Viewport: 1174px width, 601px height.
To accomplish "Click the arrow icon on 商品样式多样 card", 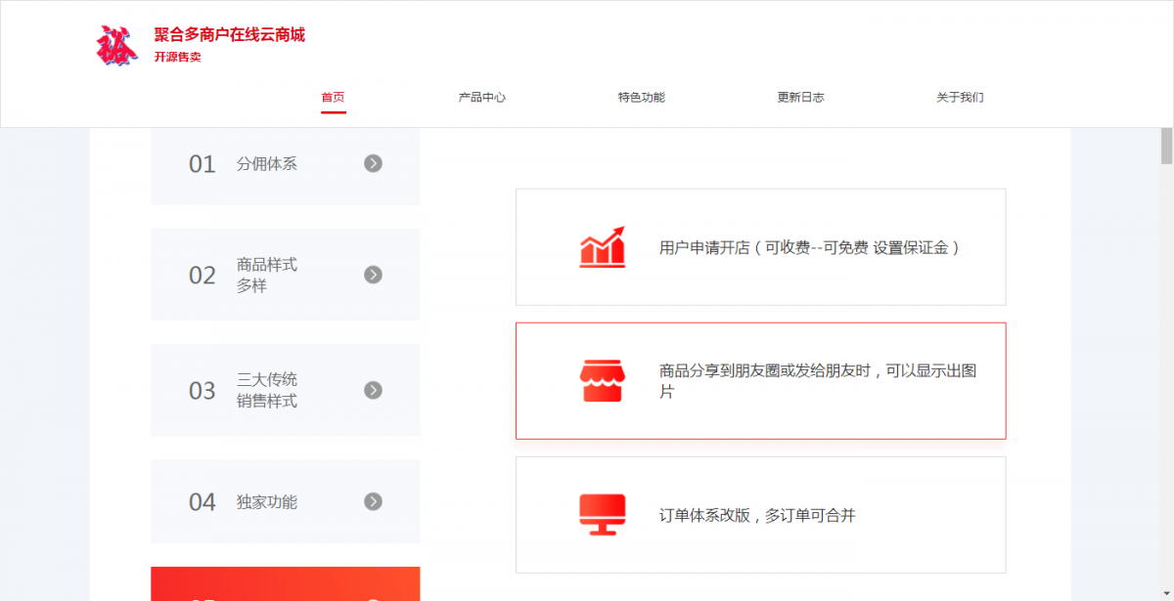I will 373,275.
